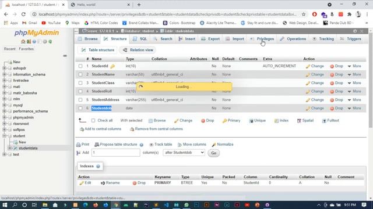Click the browser reload icon
373x209 pixels.
[23, 14]
